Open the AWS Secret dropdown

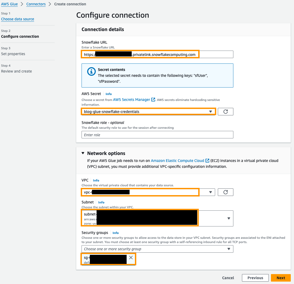tap(210, 111)
